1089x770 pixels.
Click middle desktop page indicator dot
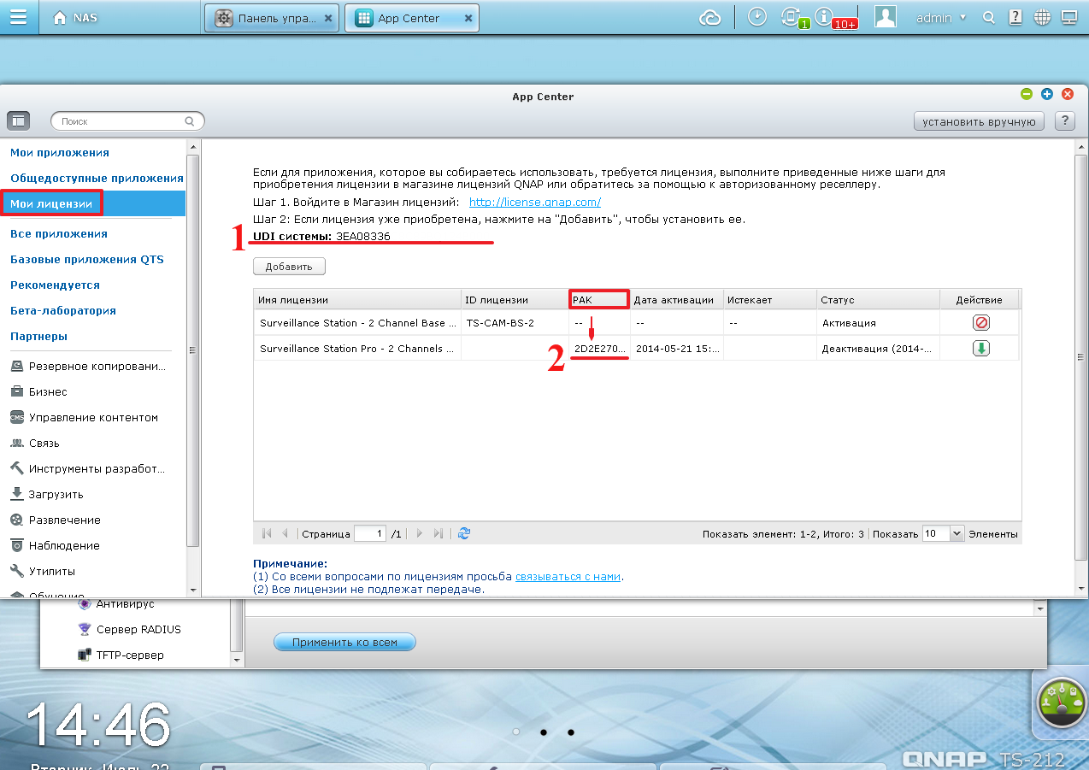[543, 732]
